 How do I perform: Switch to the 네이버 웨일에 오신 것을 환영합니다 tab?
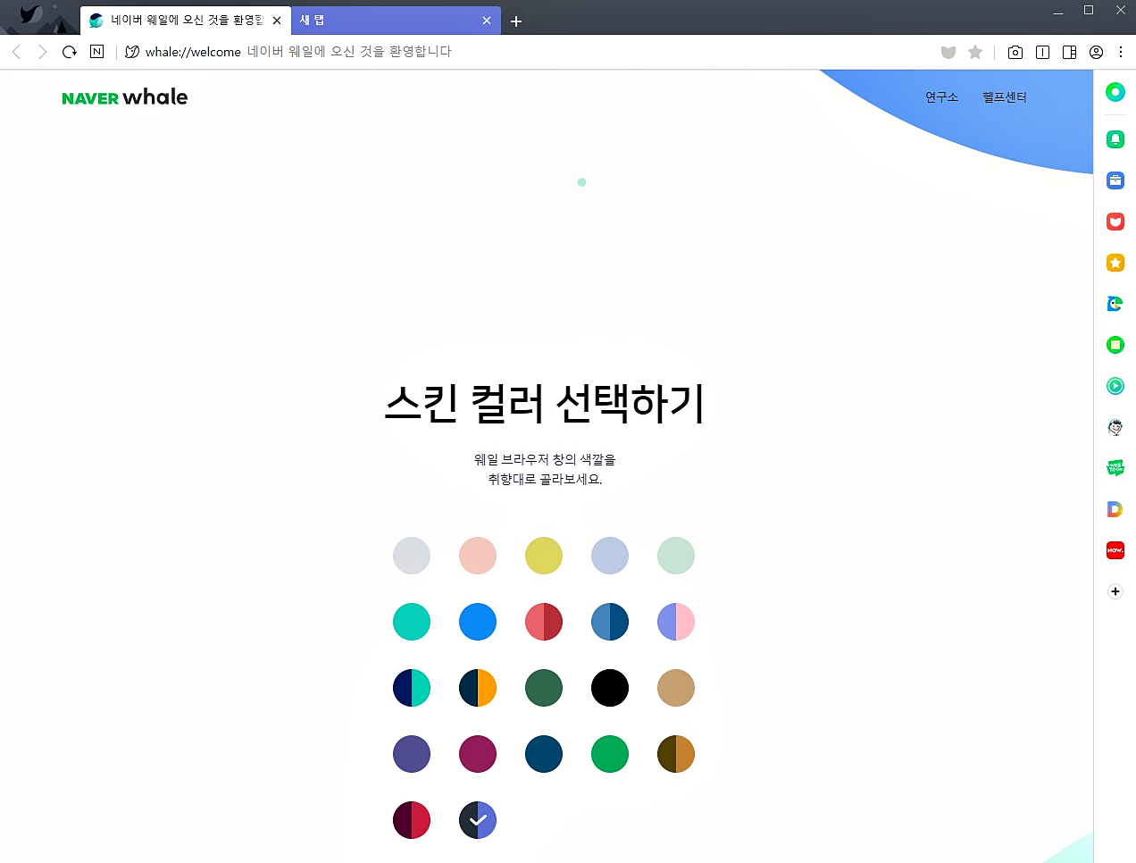click(x=186, y=21)
